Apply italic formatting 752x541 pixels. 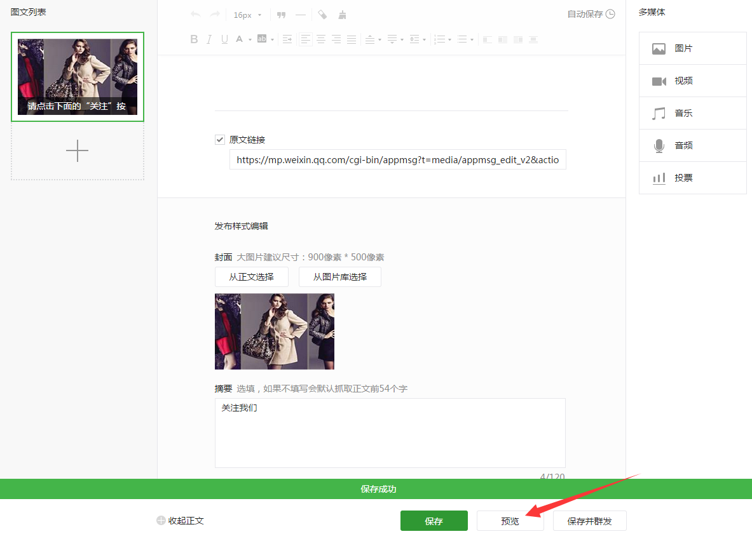pos(209,39)
